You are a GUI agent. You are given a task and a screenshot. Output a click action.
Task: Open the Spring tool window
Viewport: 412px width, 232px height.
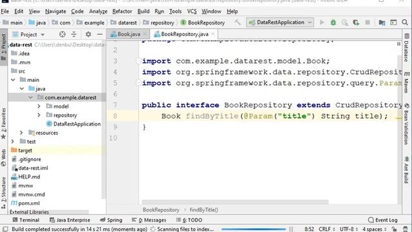click(x=111, y=220)
